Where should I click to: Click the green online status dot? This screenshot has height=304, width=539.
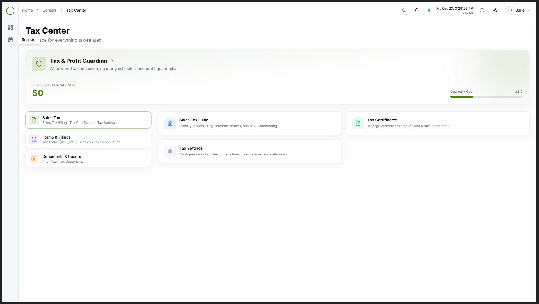point(429,10)
